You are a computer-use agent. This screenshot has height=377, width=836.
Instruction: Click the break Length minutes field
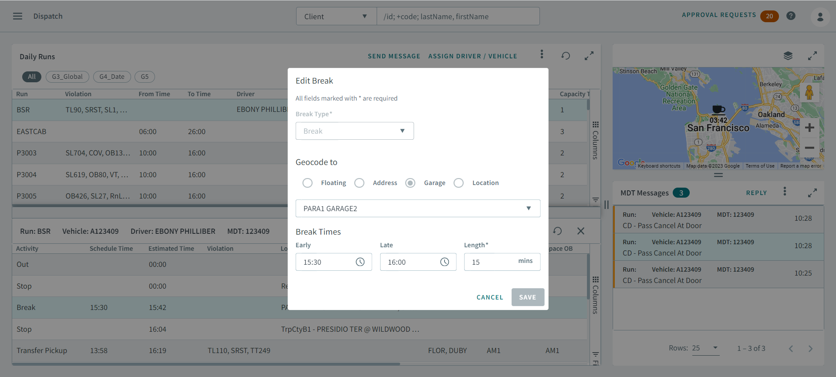(502, 262)
